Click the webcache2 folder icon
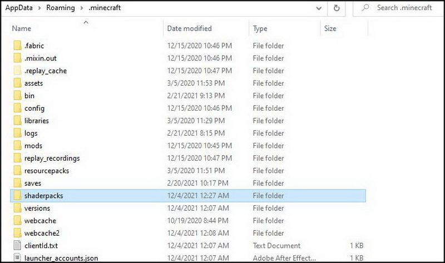445x263 pixels. (17, 232)
